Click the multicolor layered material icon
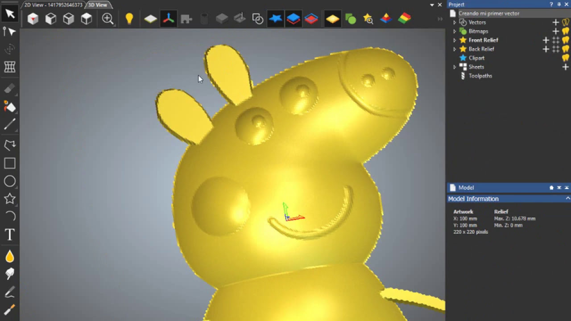 405,19
